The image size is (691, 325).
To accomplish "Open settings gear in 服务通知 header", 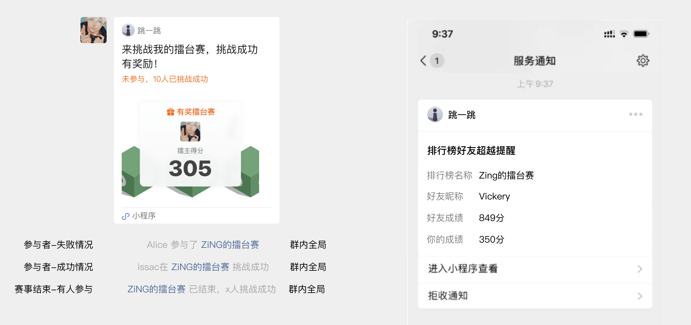I will point(643,61).
